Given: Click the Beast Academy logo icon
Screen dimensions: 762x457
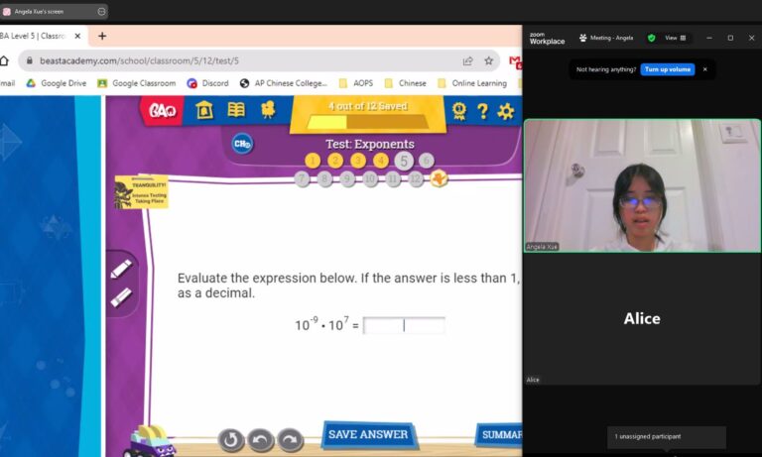Looking at the screenshot, I should (162, 111).
